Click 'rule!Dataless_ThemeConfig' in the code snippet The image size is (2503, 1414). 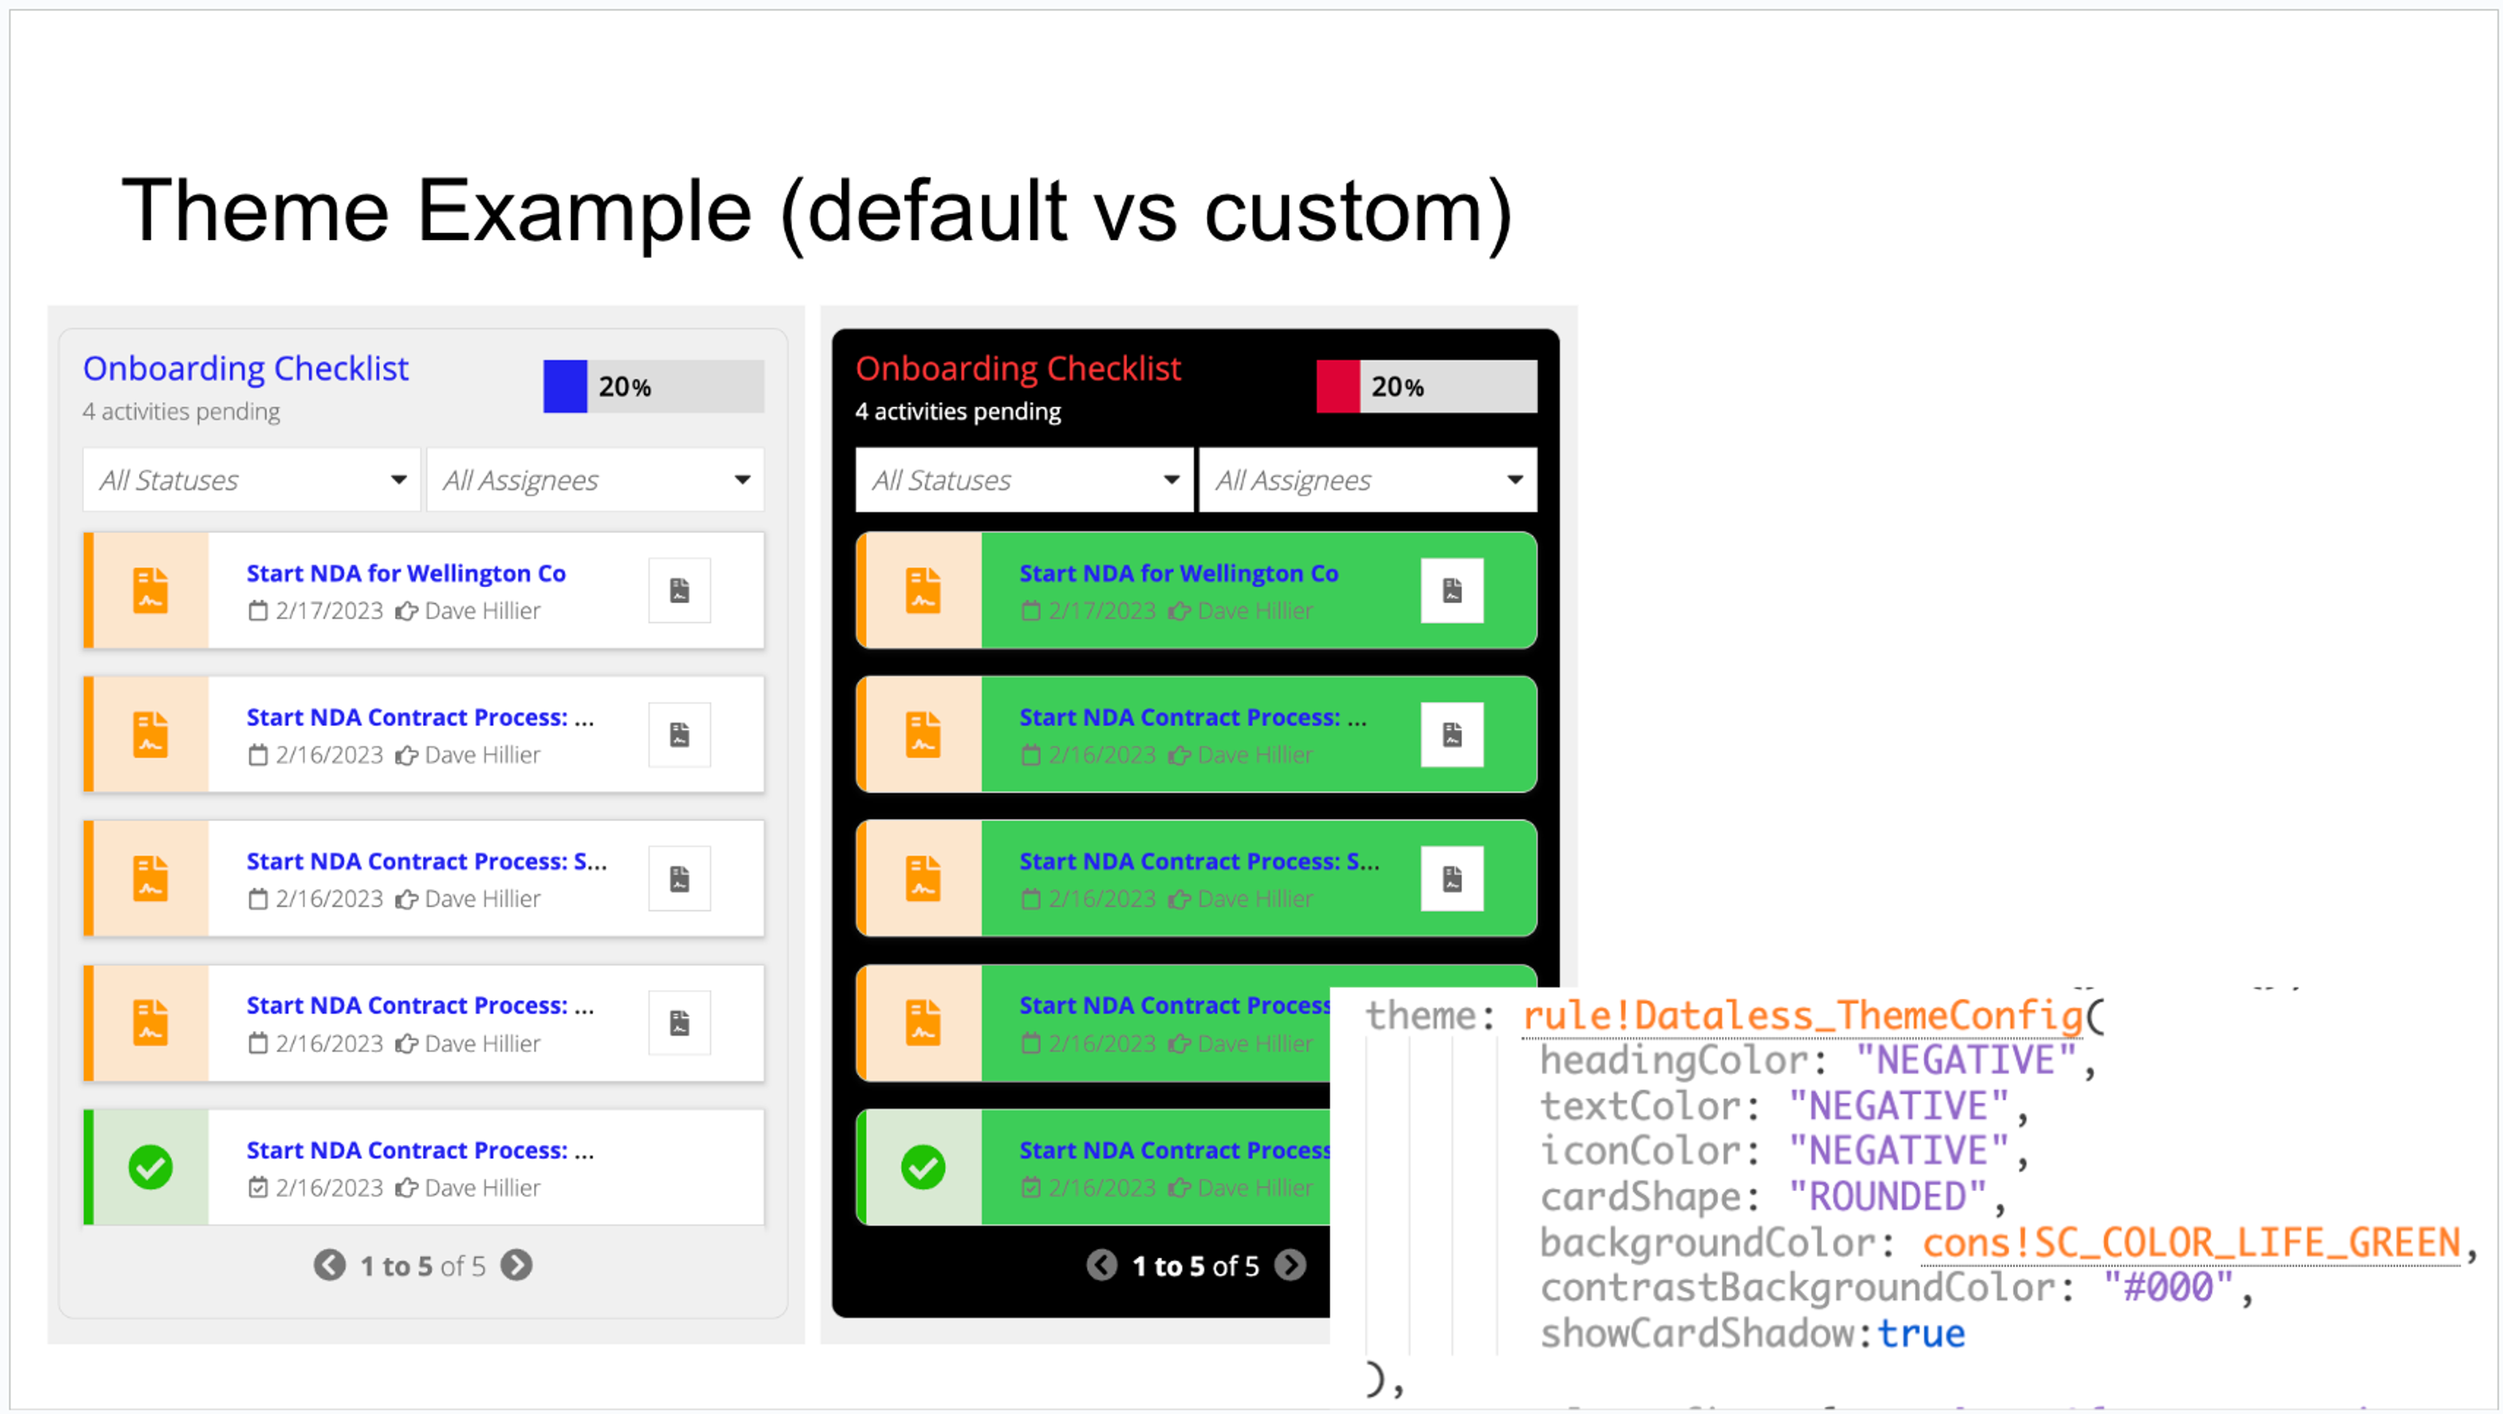(1802, 1017)
